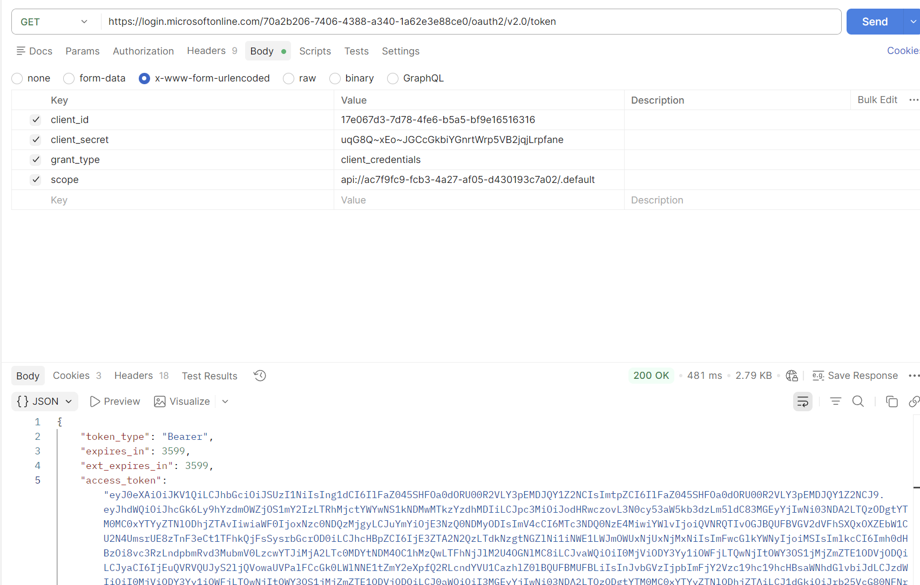The image size is (920, 585).
Task: Click Save Response
Action: (855, 376)
